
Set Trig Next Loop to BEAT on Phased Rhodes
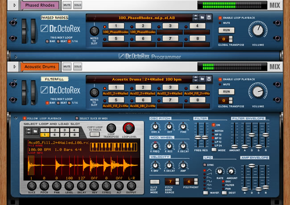(58, 41)
